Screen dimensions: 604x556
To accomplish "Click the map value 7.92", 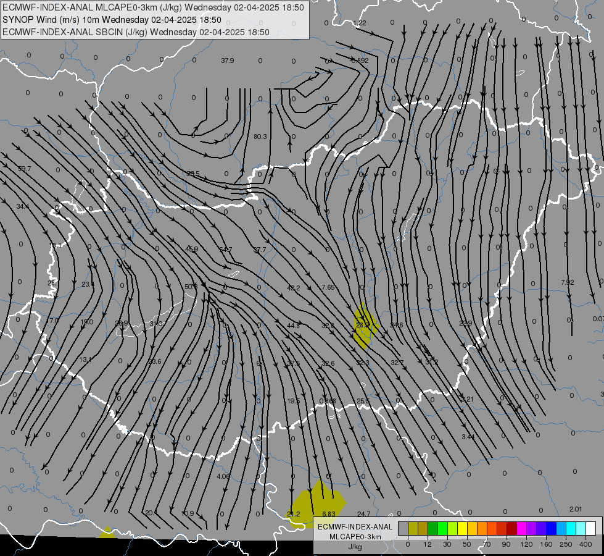I will (568, 282).
